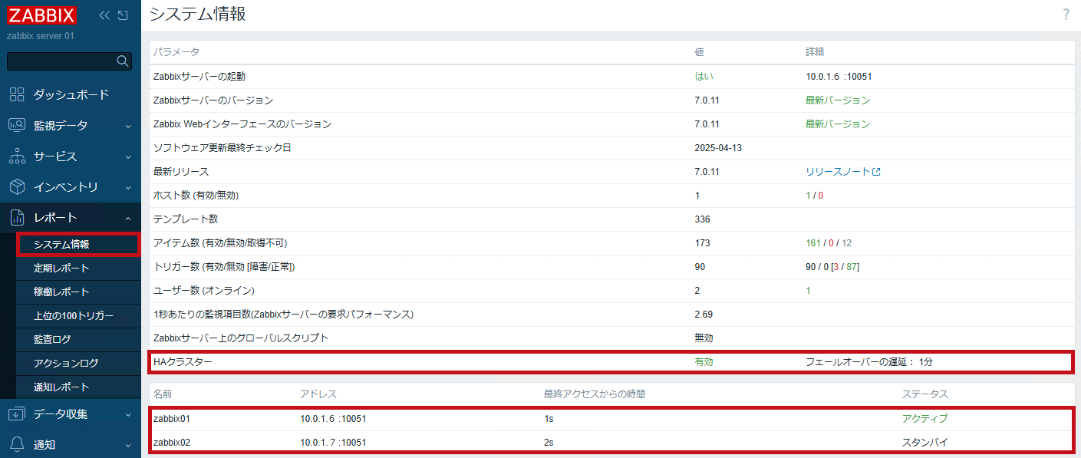Screen dimensions: 1081x458
Task: Click the インベントリ inventory cube icon
Action: [17, 186]
